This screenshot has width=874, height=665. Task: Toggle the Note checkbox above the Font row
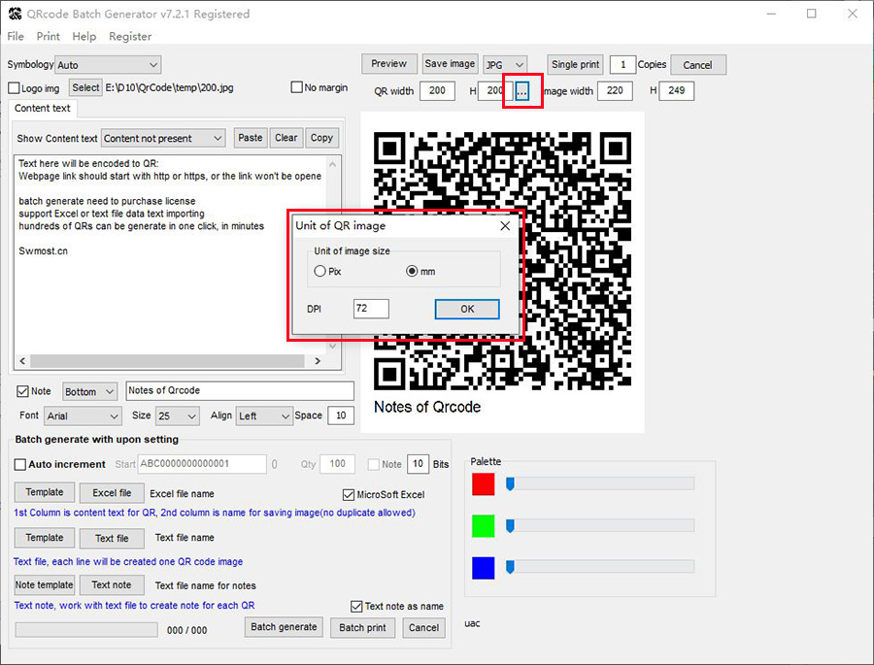(x=23, y=391)
